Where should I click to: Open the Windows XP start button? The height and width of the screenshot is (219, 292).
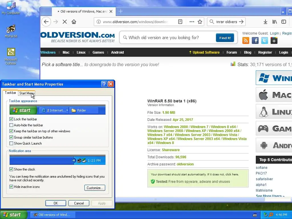[x=14, y=215]
